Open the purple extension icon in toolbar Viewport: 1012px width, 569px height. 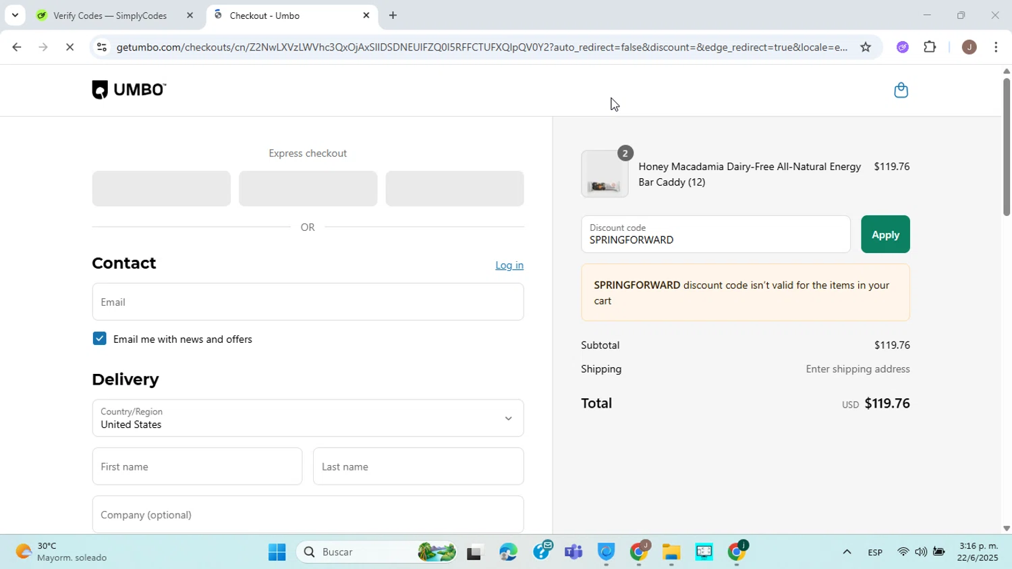(x=903, y=47)
